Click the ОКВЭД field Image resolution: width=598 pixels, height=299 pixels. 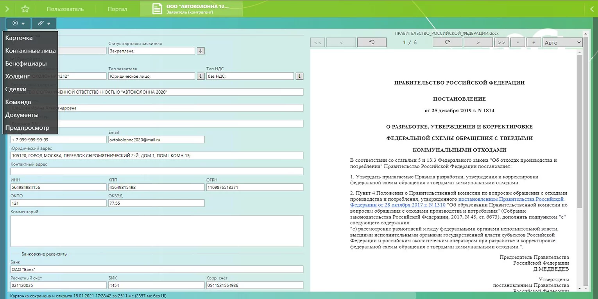point(156,203)
